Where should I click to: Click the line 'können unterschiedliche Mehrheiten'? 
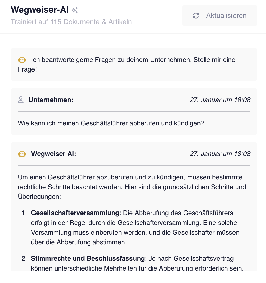coord(137,268)
